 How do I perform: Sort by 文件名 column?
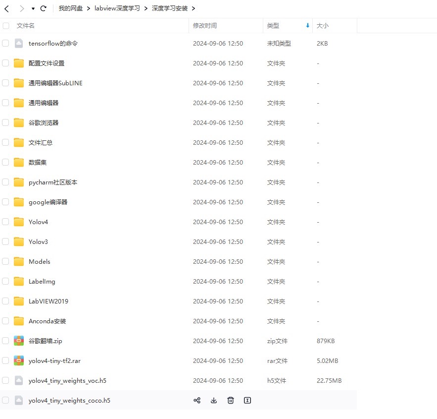point(25,26)
